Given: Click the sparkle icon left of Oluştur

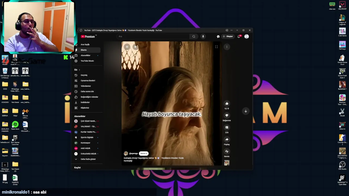Looking at the screenshot, I should pyautogui.click(x=218, y=36).
